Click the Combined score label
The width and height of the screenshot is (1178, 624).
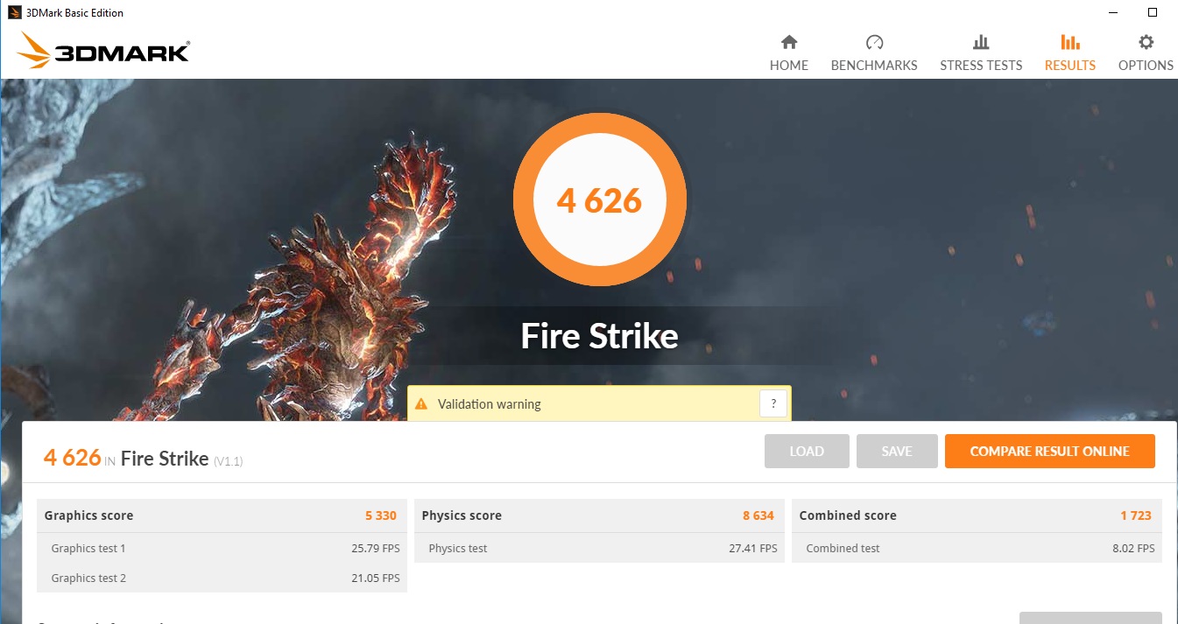848,515
